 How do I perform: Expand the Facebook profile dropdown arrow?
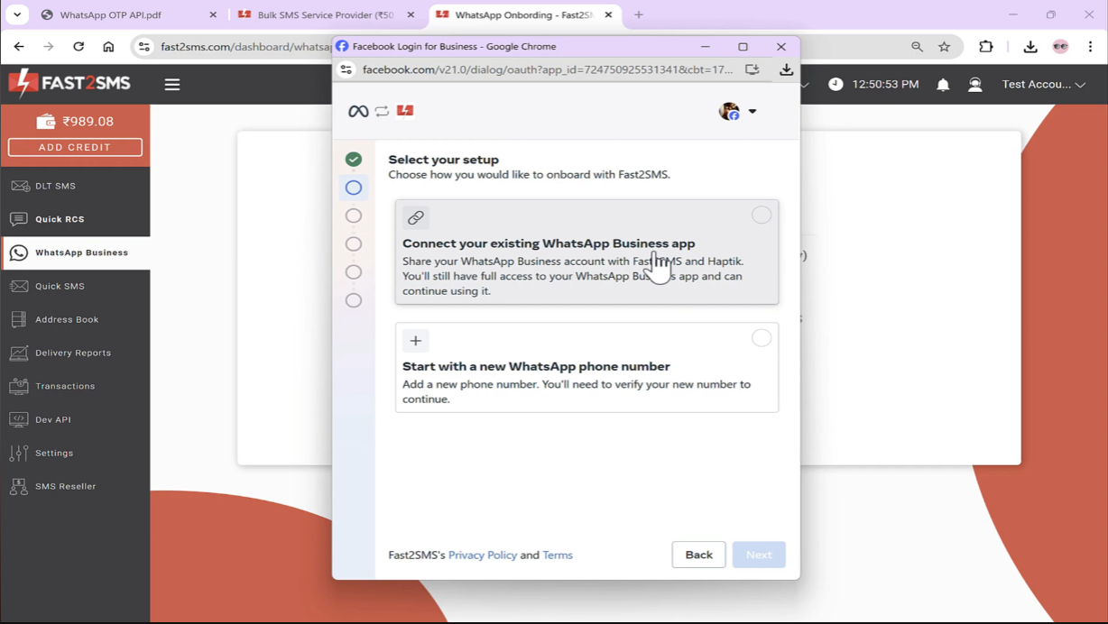point(753,112)
